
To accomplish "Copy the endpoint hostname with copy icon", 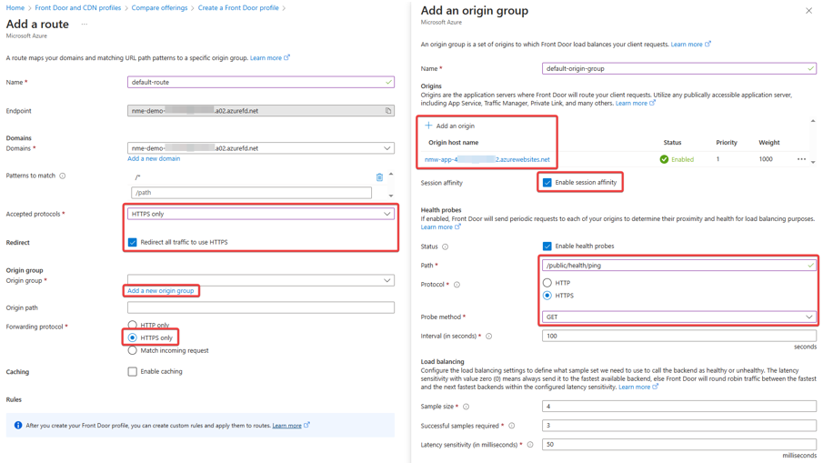I will tap(388, 111).
